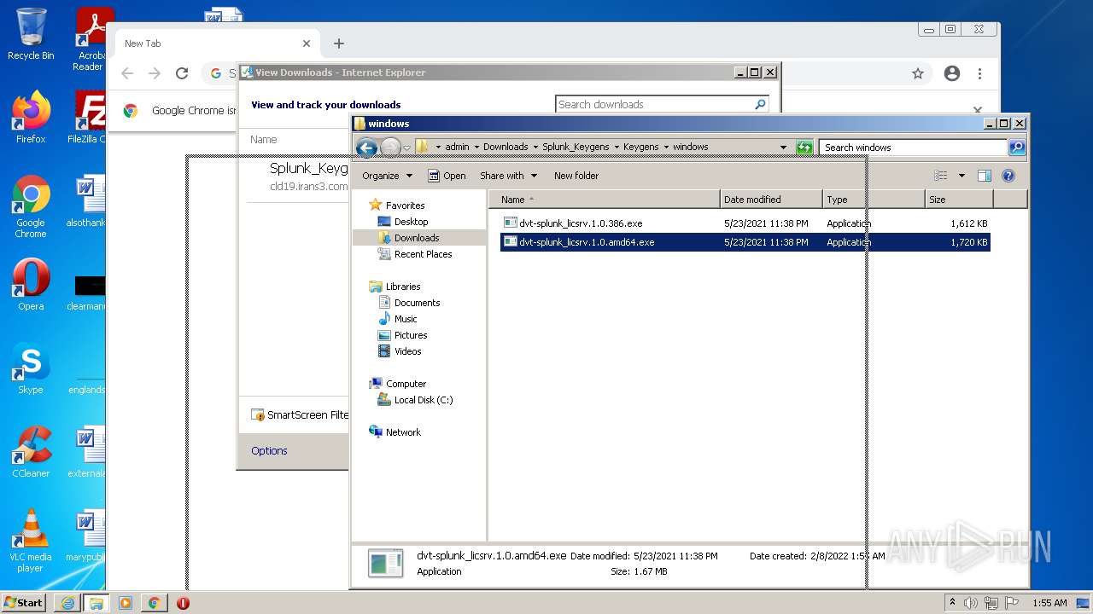Click Splunk_Keygens breadcrumb in address bar
The image size is (1093, 614).
pyautogui.click(x=576, y=147)
